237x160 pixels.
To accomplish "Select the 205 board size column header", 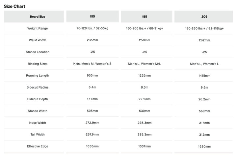I will (204, 16).
